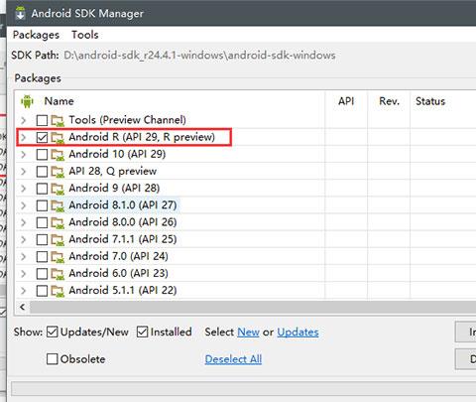Uncheck the Android R (API 29, R preview) checkbox
Screen dimensions: 476x402
coord(42,137)
